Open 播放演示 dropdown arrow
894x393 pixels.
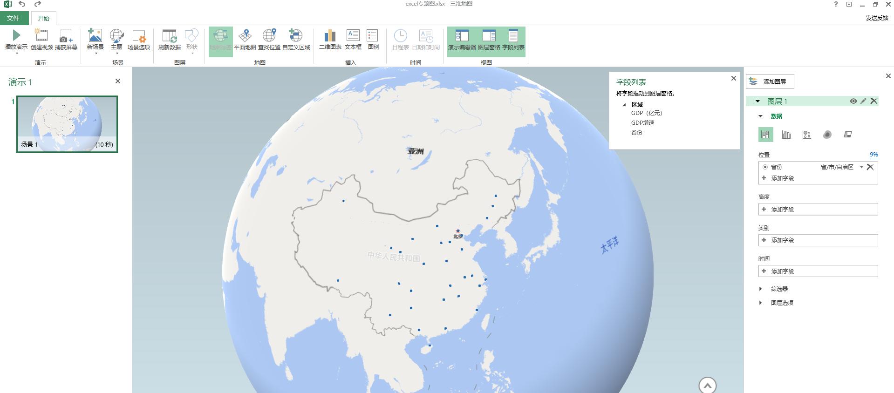coord(16,54)
